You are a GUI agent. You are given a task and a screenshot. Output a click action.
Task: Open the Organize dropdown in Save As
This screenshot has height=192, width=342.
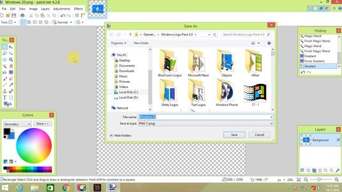pyautogui.click(x=119, y=43)
